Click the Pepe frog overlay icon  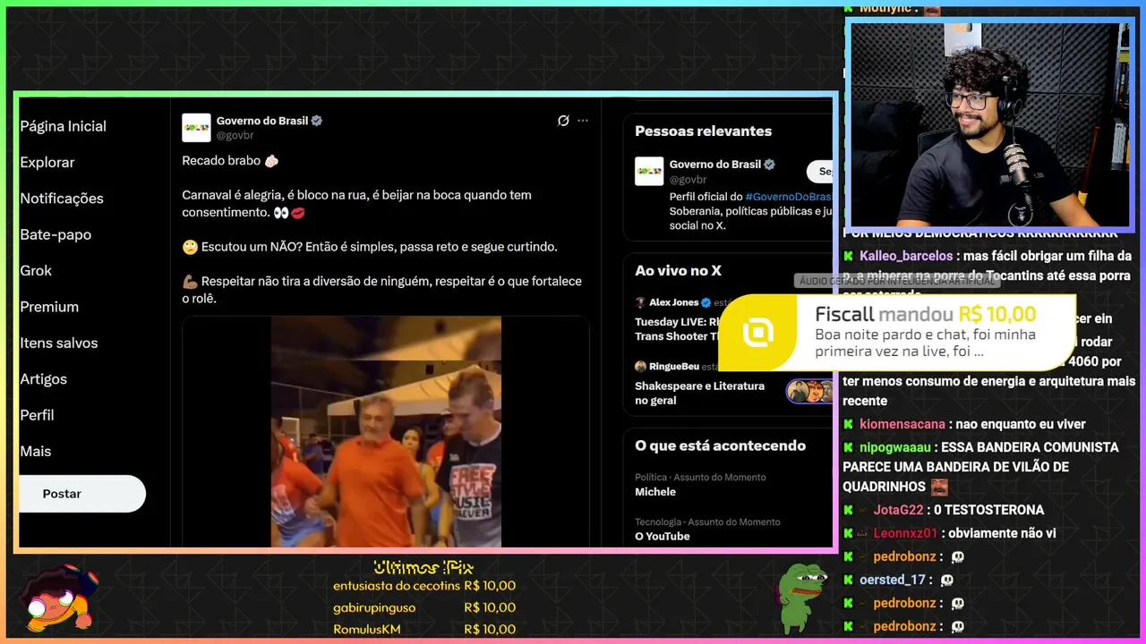pos(800,597)
